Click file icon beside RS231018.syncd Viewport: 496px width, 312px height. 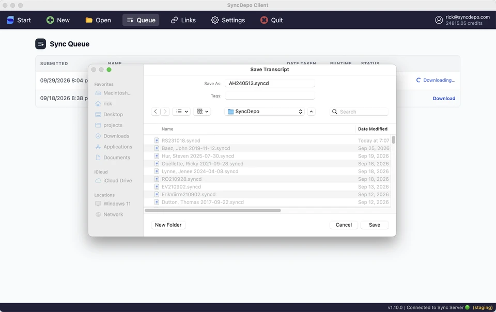pos(157,141)
